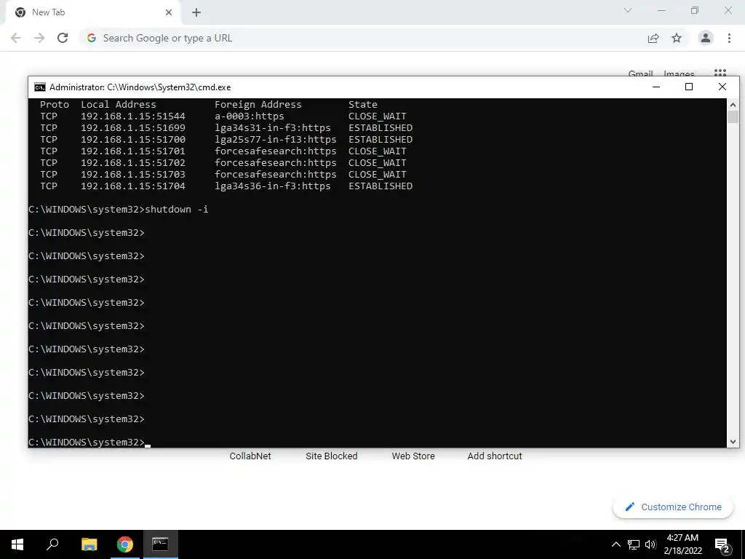
Task: Click 'lga34s31-in-f3:https' entry
Action: click(273, 128)
